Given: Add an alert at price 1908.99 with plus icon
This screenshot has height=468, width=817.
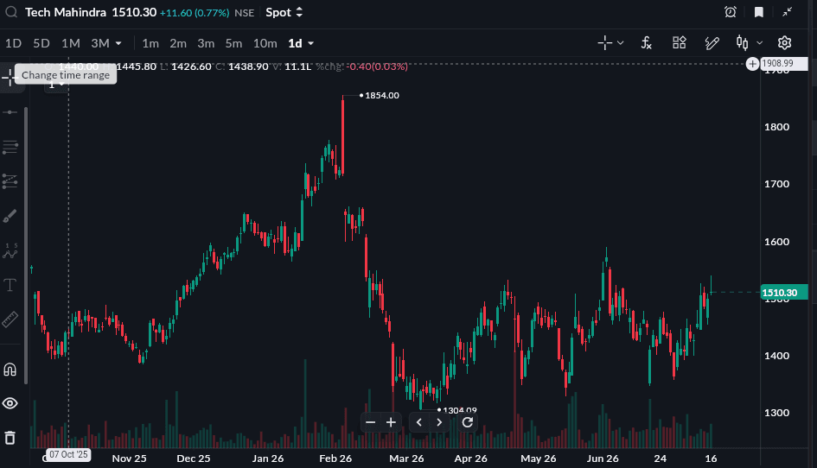Looking at the screenshot, I should (752, 64).
